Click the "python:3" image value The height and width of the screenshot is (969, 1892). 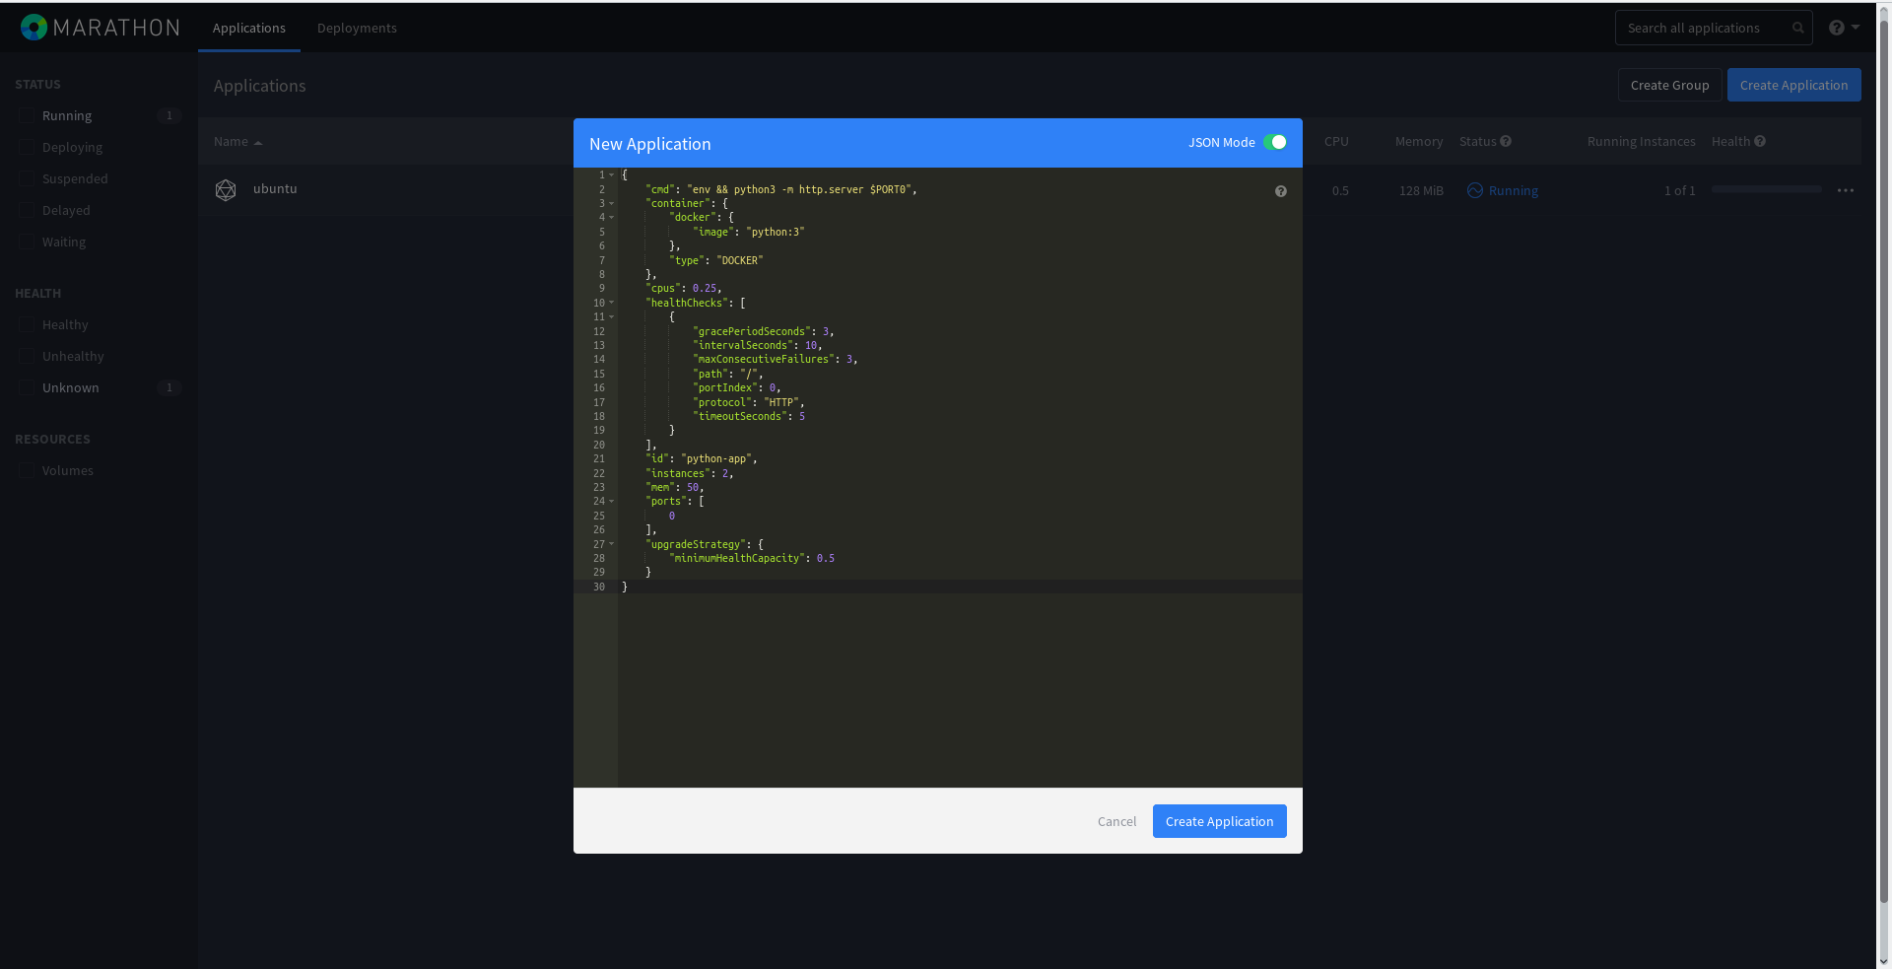coord(776,233)
